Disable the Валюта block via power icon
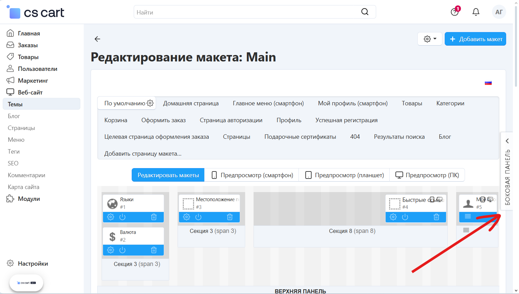 click(123, 250)
